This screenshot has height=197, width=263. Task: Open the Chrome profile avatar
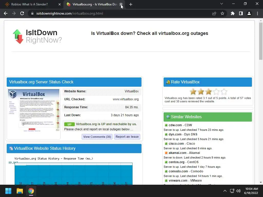click(x=249, y=13)
